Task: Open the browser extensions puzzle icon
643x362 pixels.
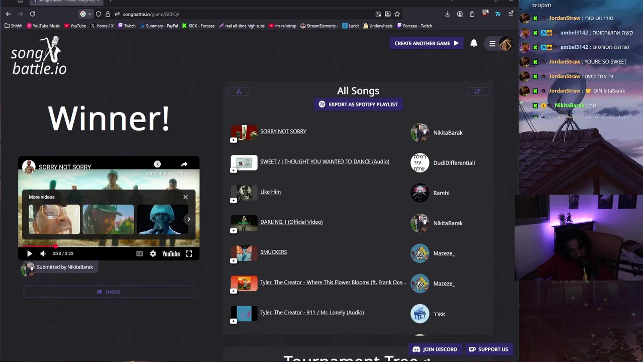Action: (473, 14)
